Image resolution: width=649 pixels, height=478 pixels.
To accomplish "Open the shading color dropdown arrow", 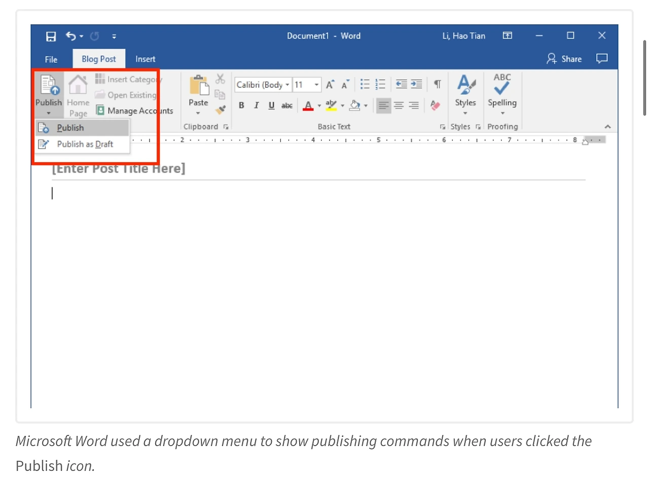I will pyautogui.click(x=366, y=106).
